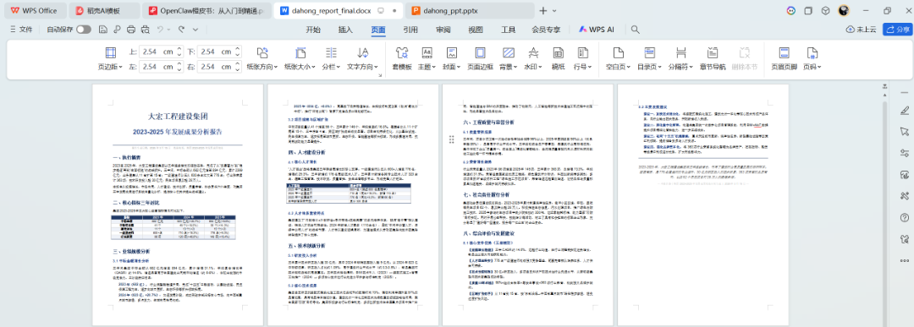Open more options ellipsis in sidebar
The width and height of the screenshot is (914, 327).
tap(905, 260)
